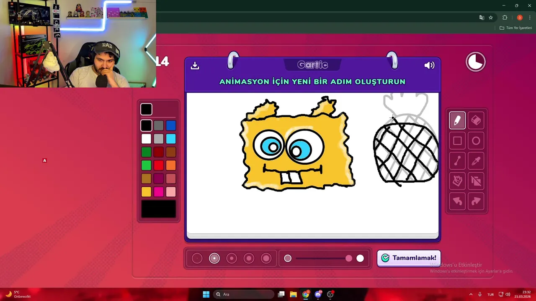The height and width of the screenshot is (301, 536).
Task: Pick the dark green color swatch
Action: pyautogui.click(x=146, y=152)
